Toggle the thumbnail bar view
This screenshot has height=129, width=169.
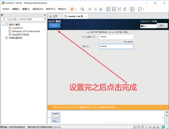114,9
